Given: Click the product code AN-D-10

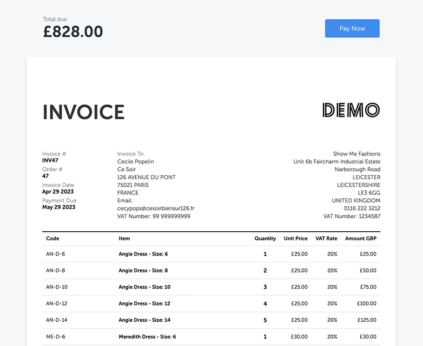Looking at the screenshot, I should pyautogui.click(x=57, y=287).
